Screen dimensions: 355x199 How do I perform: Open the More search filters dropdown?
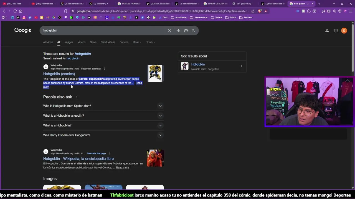tap(137, 42)
